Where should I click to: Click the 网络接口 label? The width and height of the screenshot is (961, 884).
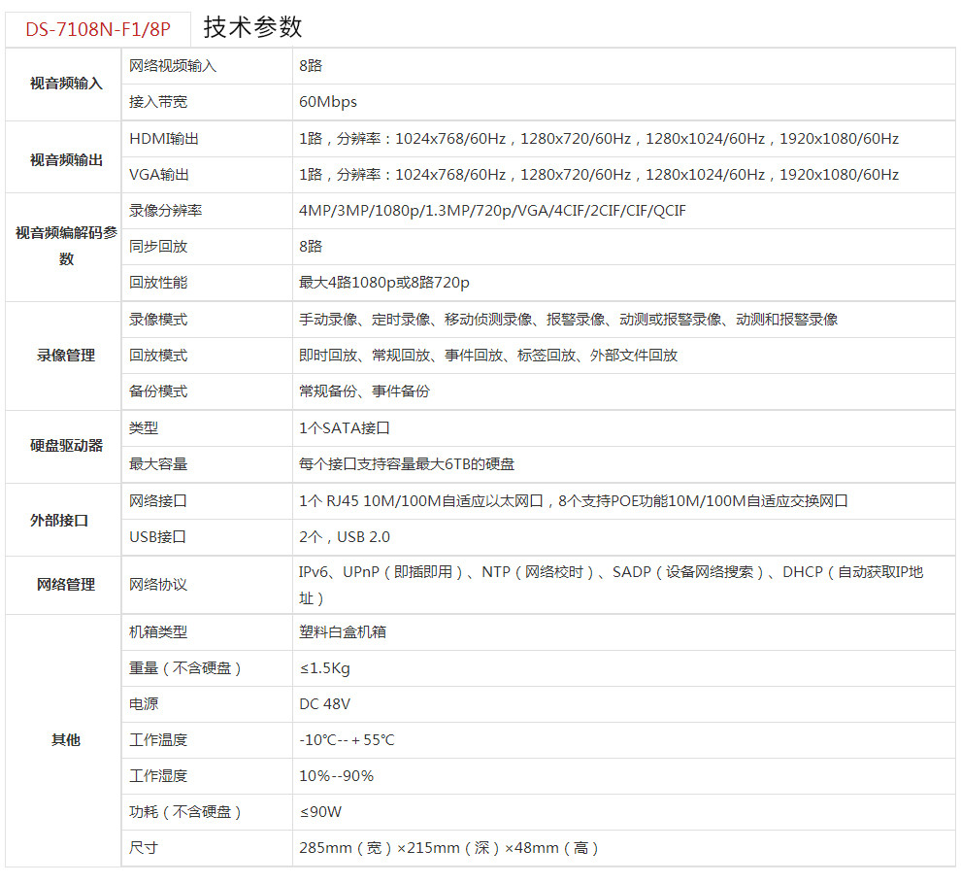(157, 501)
